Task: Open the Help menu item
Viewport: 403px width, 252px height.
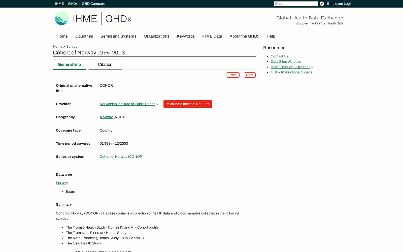Action: click(x=271, y=36)
